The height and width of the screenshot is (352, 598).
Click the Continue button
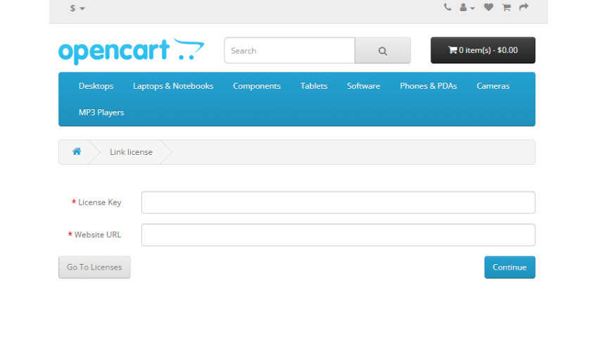tap(510, 268)
